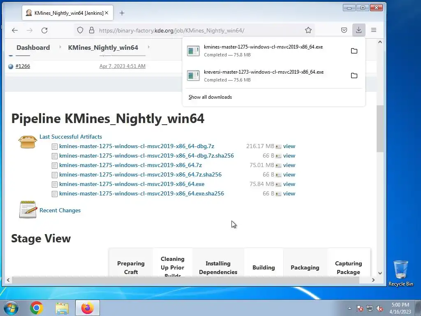The height and width of the screenshot is (316, 421).
Task: Bookmark this page with the star
Action: [308, 30]
